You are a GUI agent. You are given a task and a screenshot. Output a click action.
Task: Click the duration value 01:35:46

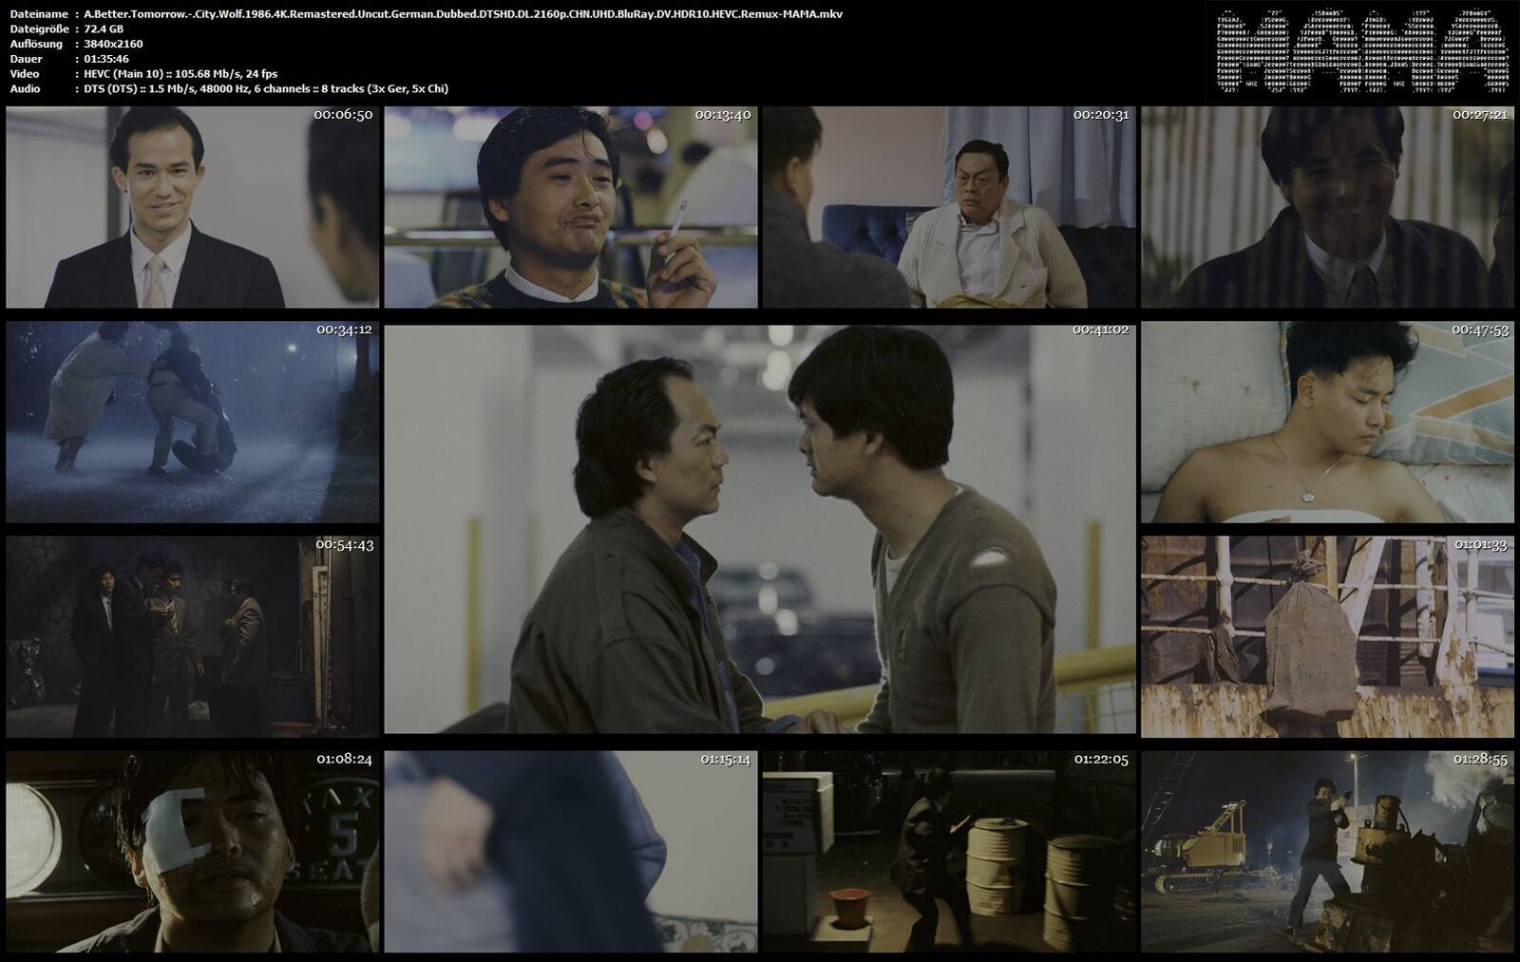106,59
